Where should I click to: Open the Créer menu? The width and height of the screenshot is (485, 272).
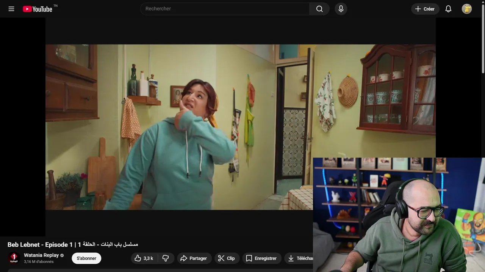(425, 9)
